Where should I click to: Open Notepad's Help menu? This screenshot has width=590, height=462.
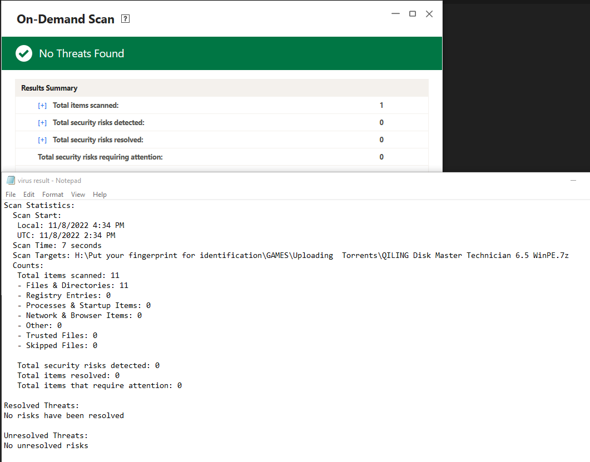(x=100, y=195)
